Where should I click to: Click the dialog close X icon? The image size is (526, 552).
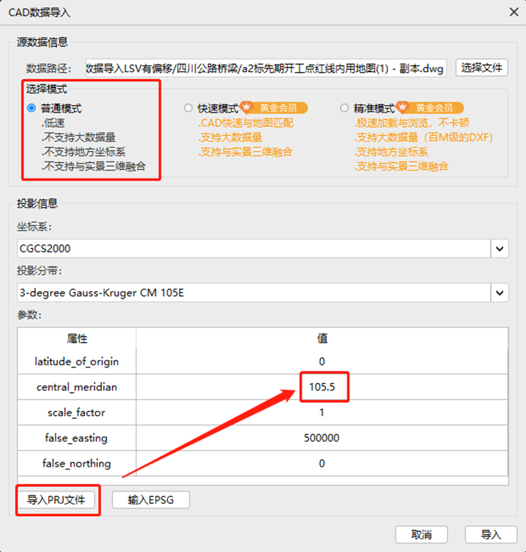coord(513,12)
